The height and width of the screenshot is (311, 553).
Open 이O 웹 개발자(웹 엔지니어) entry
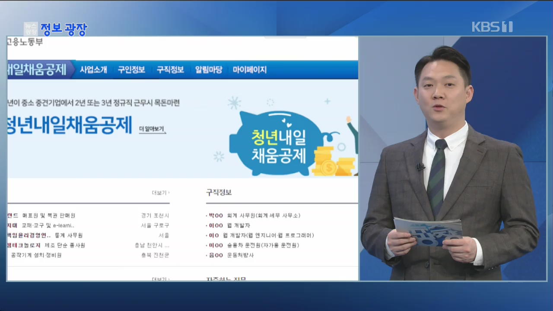pos(260,235)
